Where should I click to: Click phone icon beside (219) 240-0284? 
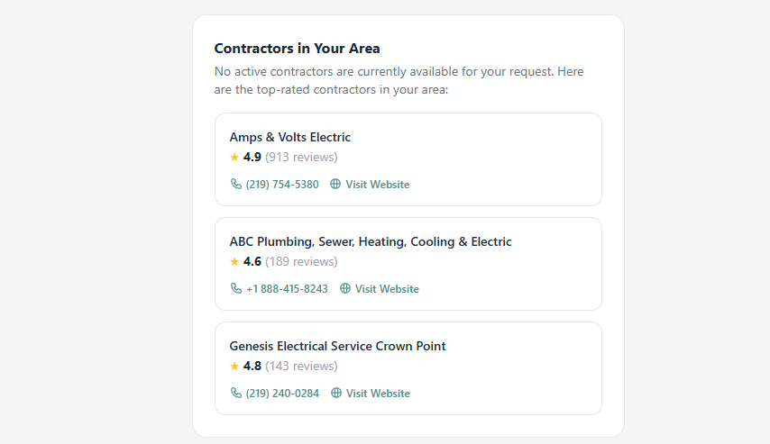tap(235, 393)
